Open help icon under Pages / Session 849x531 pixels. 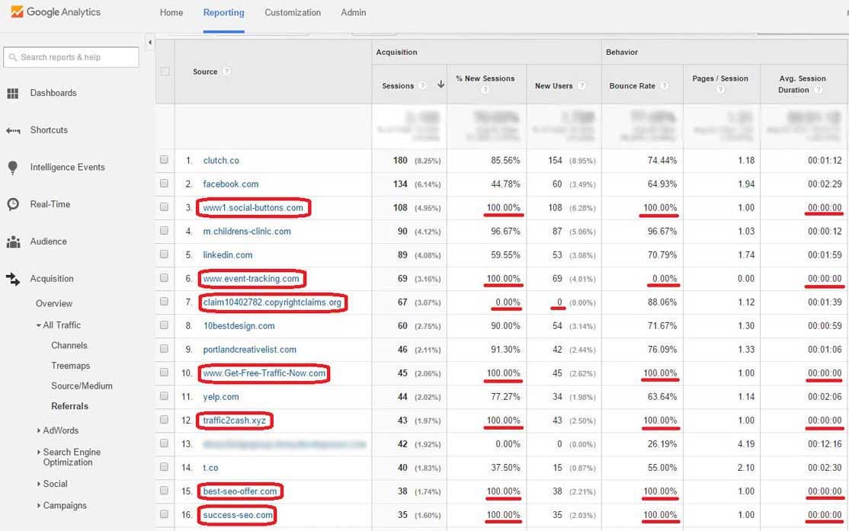tap(720, 89)
